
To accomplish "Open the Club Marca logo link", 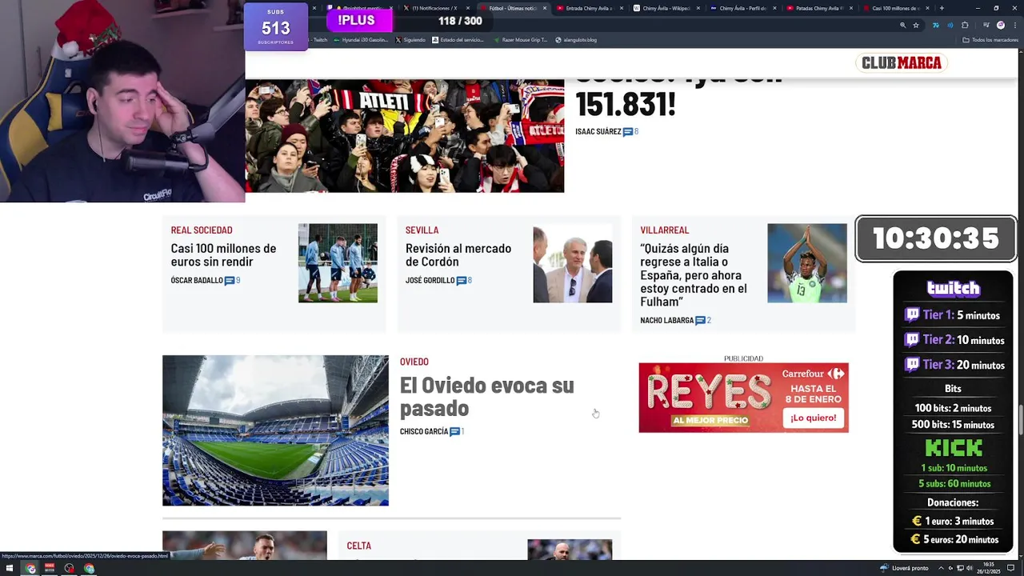I will 902,63.
